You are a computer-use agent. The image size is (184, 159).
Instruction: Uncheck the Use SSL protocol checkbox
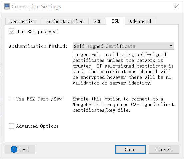click(x=12, y=31)
